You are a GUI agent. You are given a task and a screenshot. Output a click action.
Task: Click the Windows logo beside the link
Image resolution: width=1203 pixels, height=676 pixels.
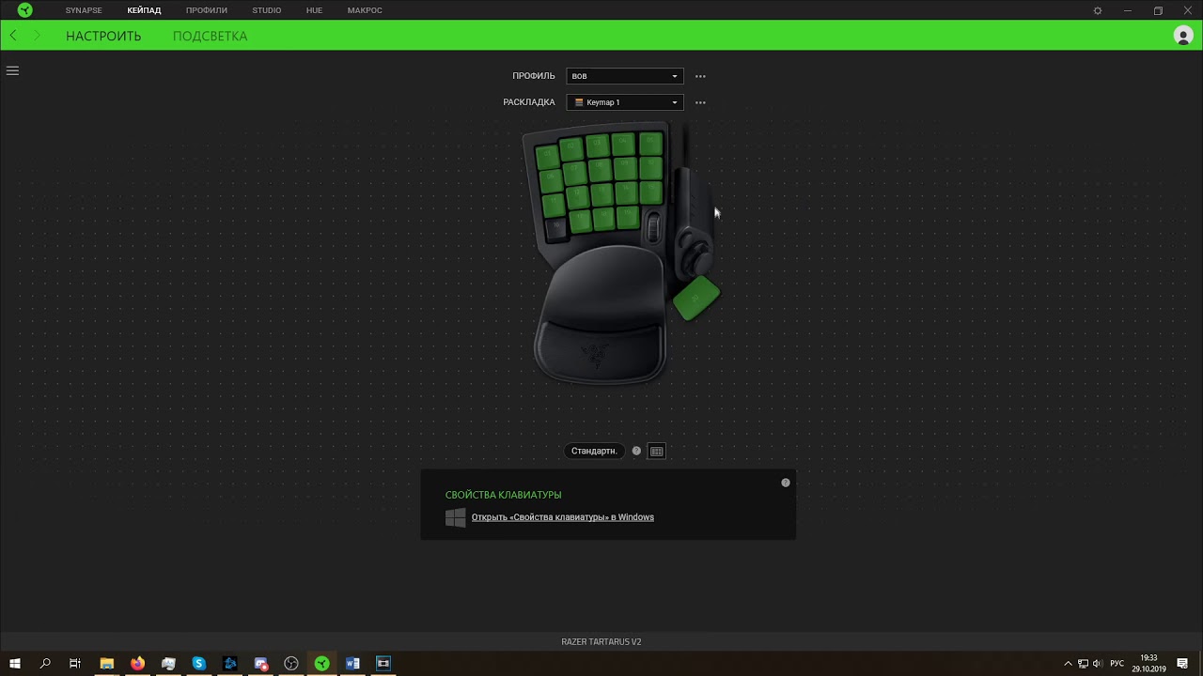click(455, 517)
